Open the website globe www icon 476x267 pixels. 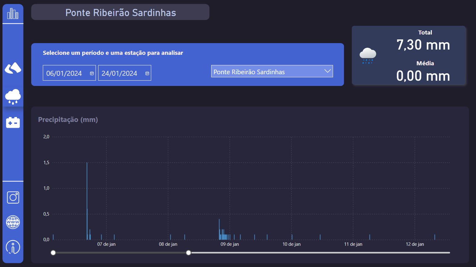click(x=13, y=222)
